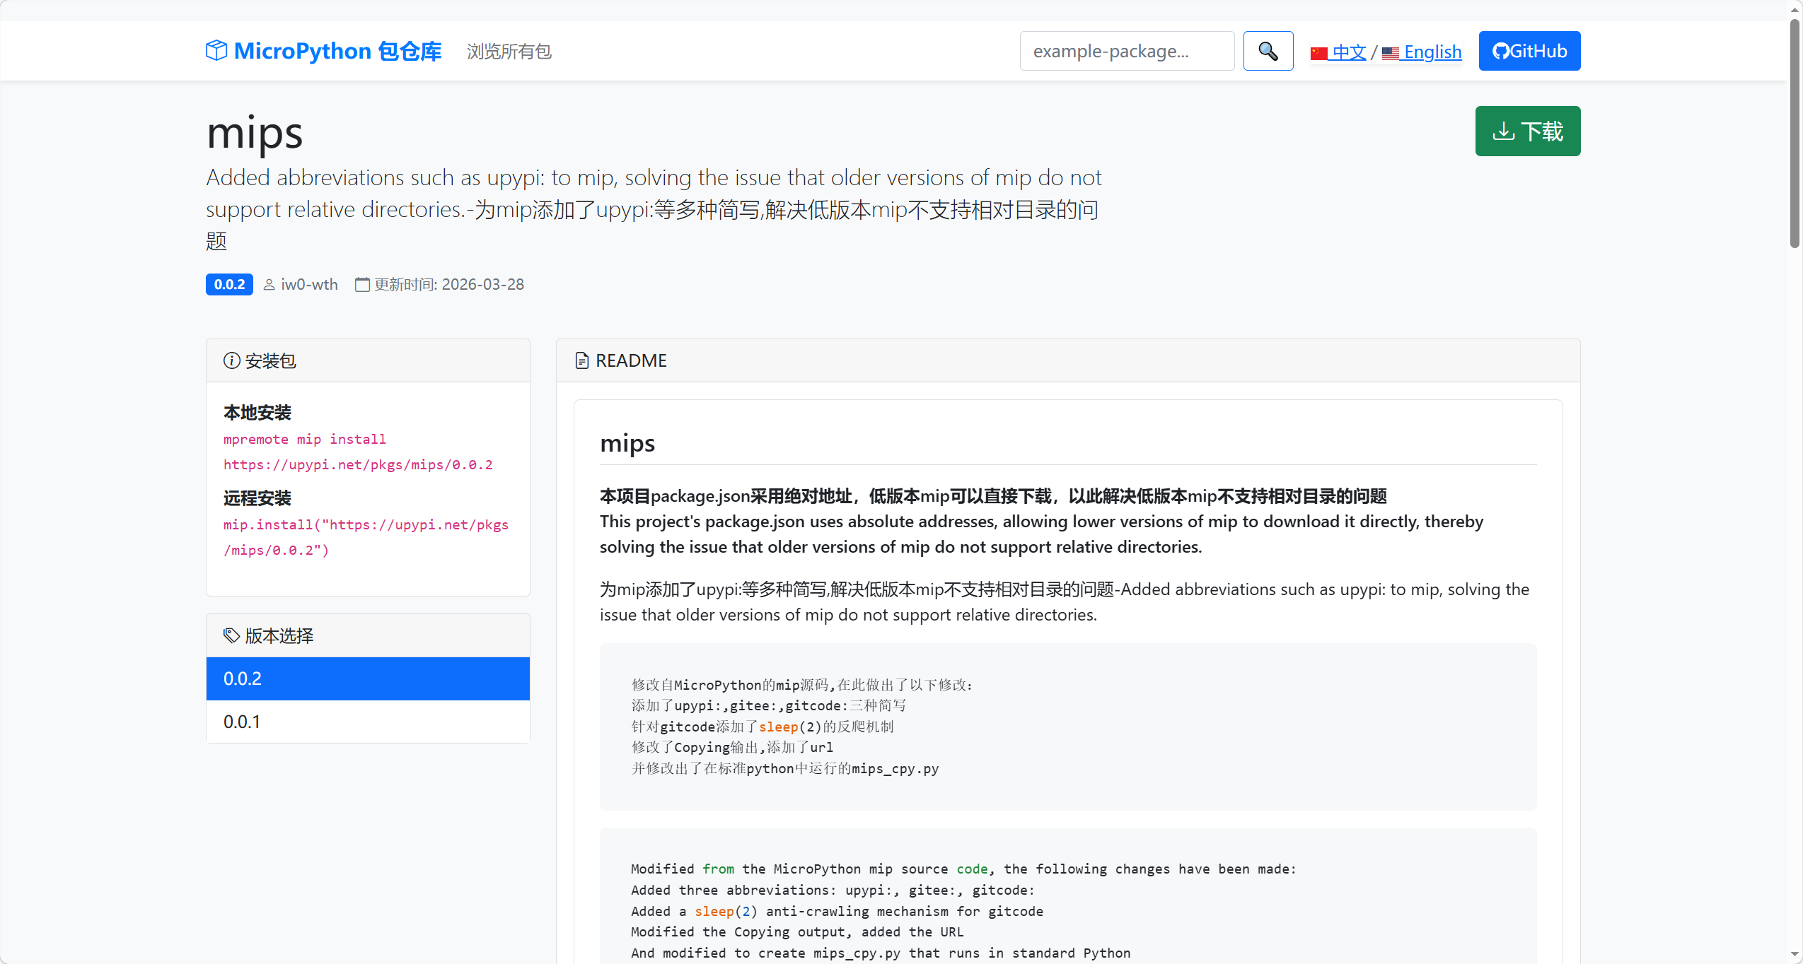Viewport: 1803px width, 964px height.
Task: Select version 0.0.2 in the version list
Action: point(368,678)
